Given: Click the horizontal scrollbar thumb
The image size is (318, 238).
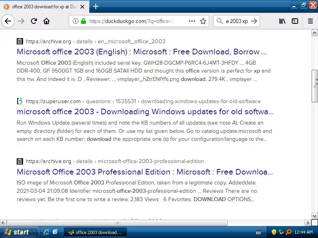Looking at the screenshot, I should tap(117, 223).
